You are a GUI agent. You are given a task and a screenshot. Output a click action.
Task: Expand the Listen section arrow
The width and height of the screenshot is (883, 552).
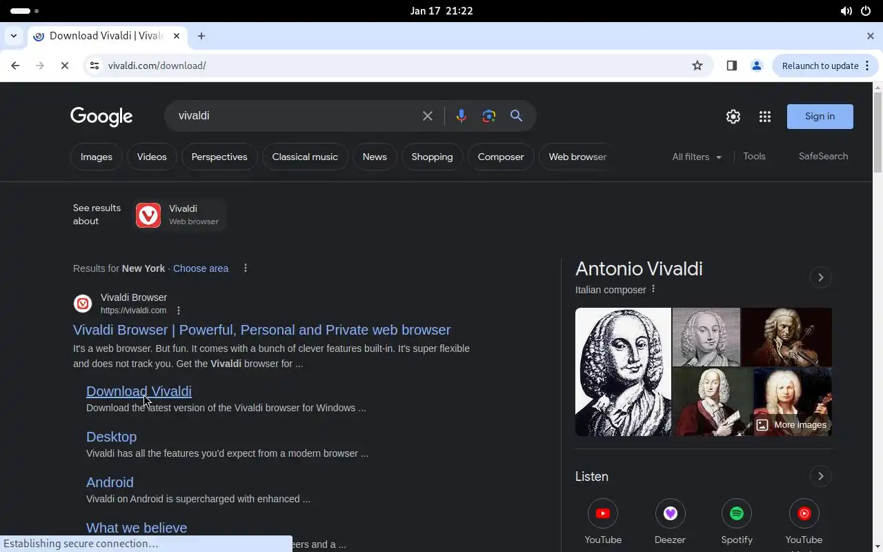(820, 476)
